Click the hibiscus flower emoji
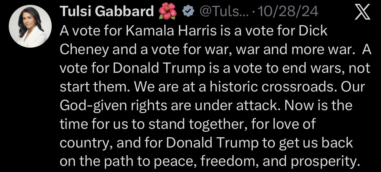The width and height of the screenshot is (381, 172). (x=168, y=12)
